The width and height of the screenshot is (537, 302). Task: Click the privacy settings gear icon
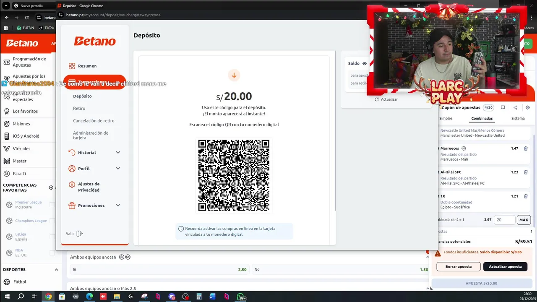pos(72,184)
